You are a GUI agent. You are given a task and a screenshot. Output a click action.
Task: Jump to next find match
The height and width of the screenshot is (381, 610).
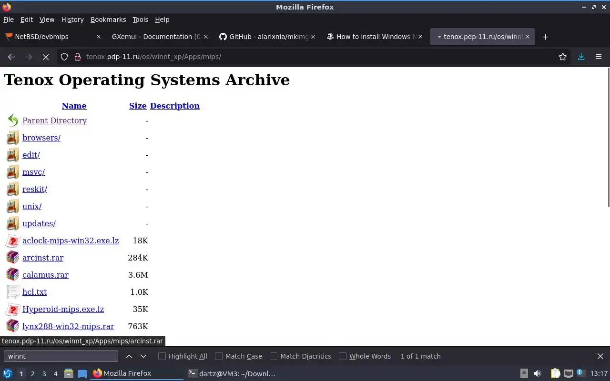tap(143, 356)
